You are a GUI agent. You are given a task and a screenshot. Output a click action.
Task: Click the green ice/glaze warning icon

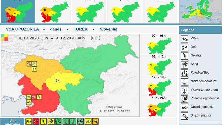click(x=58, y=122)
